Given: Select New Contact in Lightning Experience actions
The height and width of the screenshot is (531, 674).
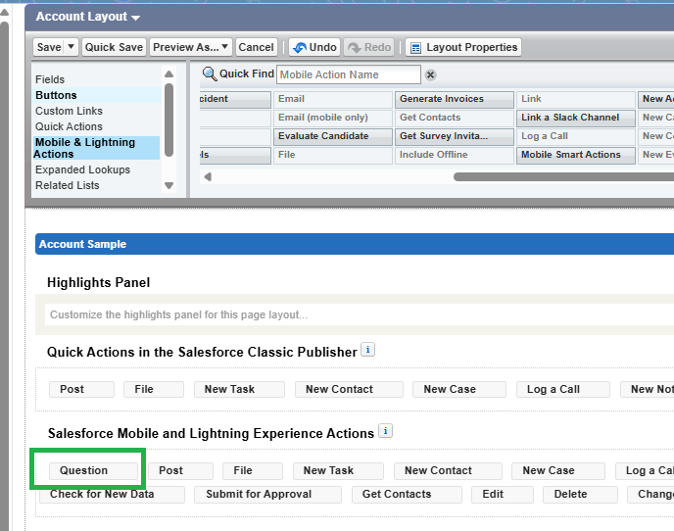Looking at the screenshot, I should (448, 471).
